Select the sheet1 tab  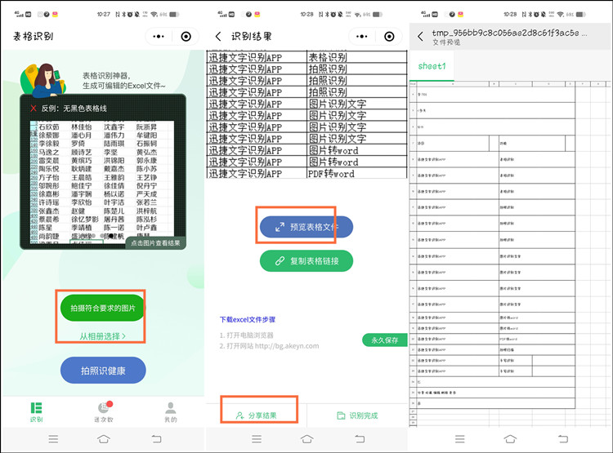click(432, 66)
